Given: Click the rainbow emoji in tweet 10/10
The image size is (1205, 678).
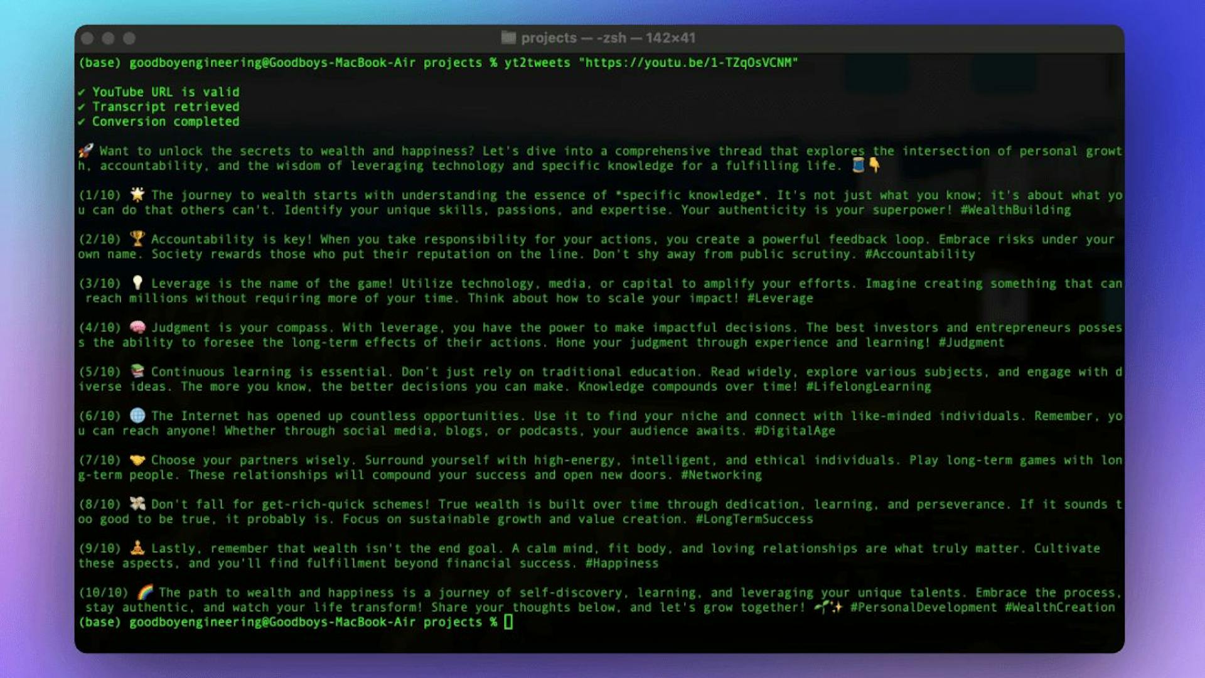Looking at the screenshot, I should (145, 592).
